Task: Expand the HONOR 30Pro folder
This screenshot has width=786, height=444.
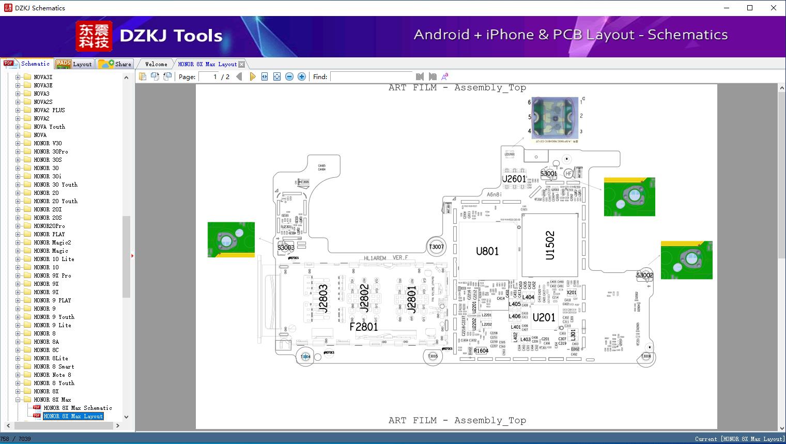Action: point(18,151)
